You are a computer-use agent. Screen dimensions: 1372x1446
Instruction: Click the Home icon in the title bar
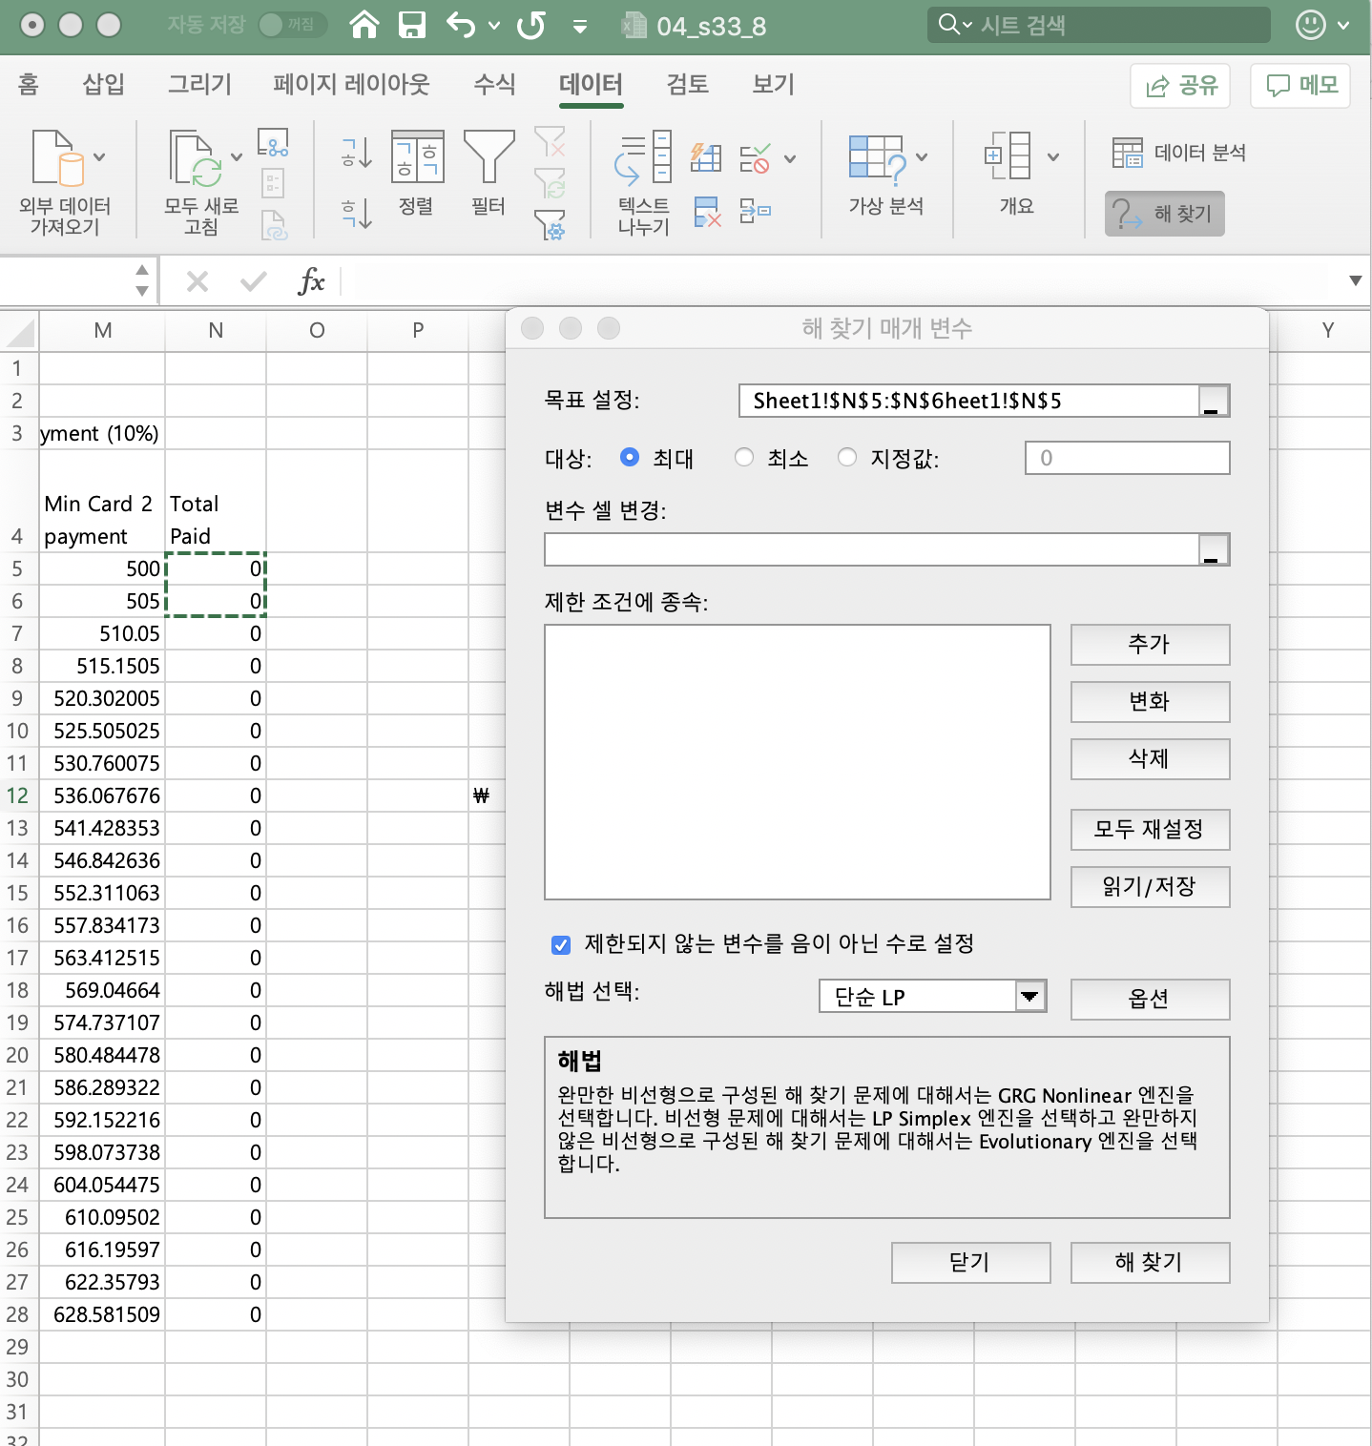pyautogui.click(x=364, y=25)
